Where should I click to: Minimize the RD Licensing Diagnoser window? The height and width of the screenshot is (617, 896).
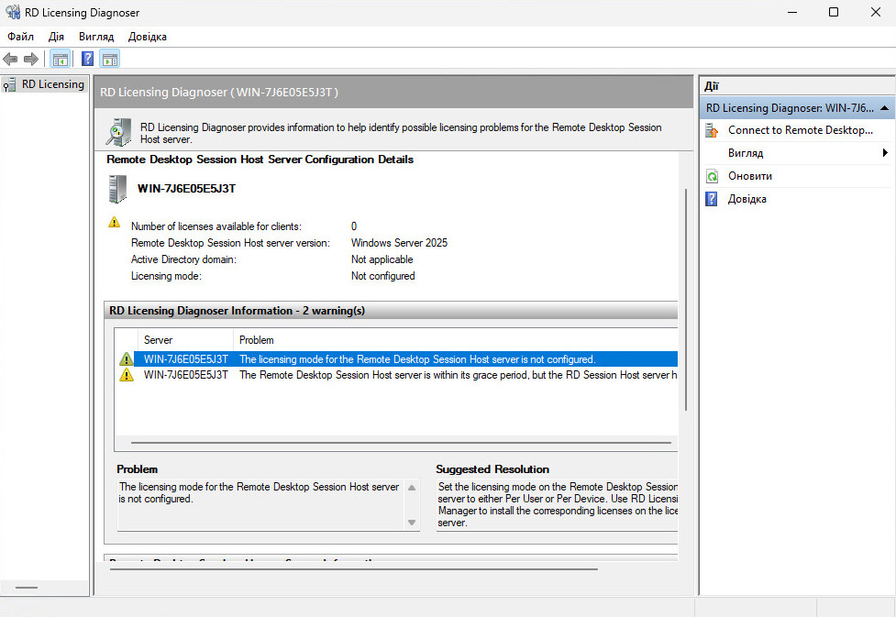(792, 12)
